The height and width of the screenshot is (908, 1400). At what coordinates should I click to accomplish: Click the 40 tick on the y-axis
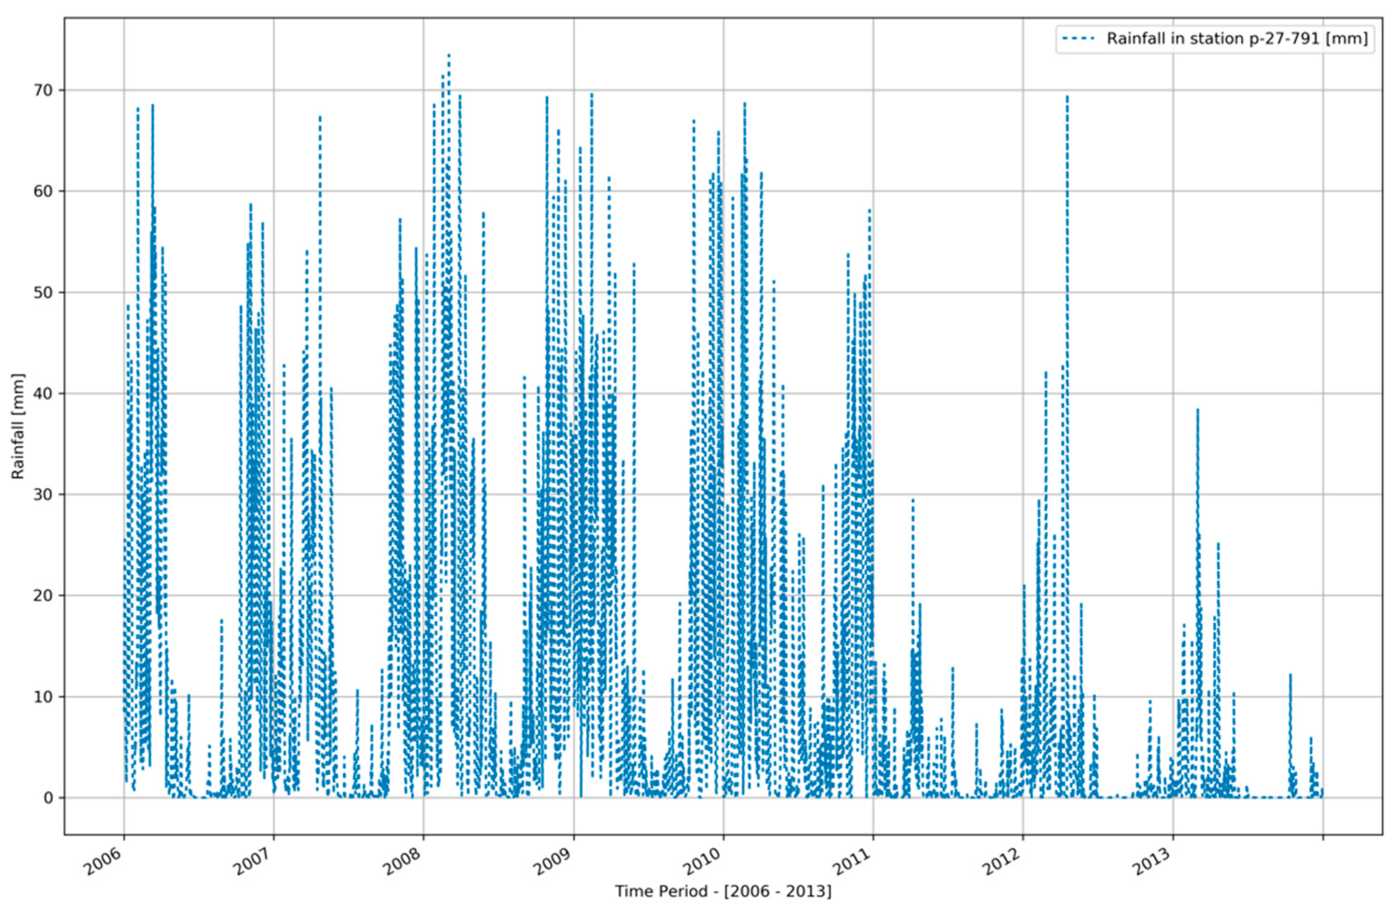click(43, 393)
